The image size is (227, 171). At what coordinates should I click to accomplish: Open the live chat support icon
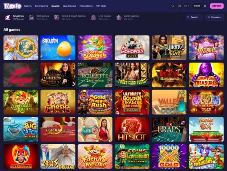(x=179, y=6)
